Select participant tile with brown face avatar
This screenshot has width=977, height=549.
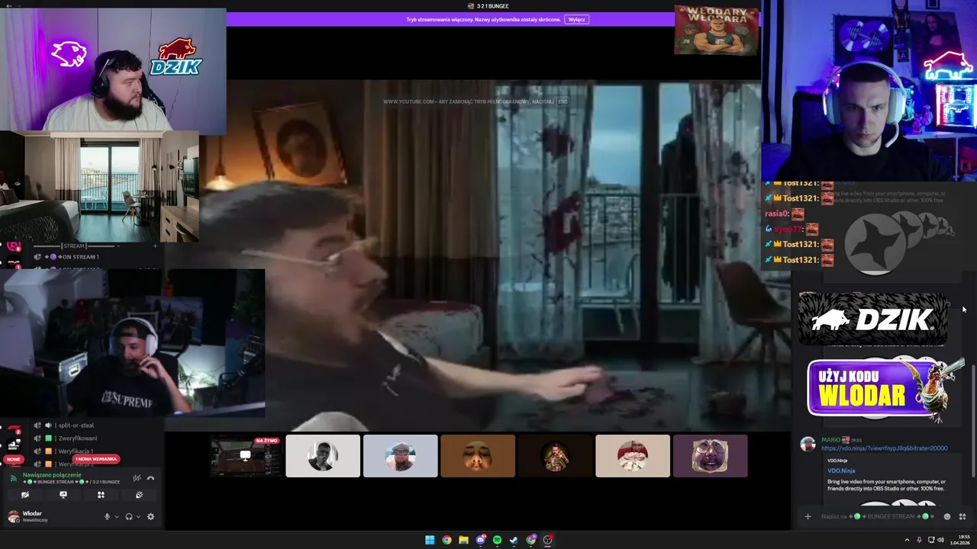(478, 456)
